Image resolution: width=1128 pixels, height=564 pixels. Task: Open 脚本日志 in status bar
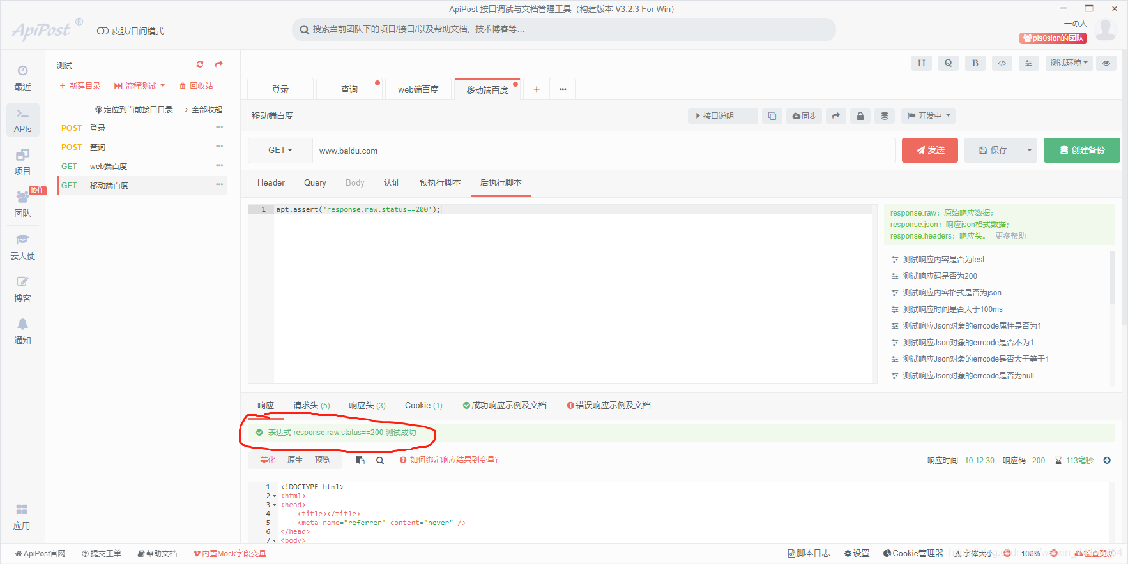point(809,554)
